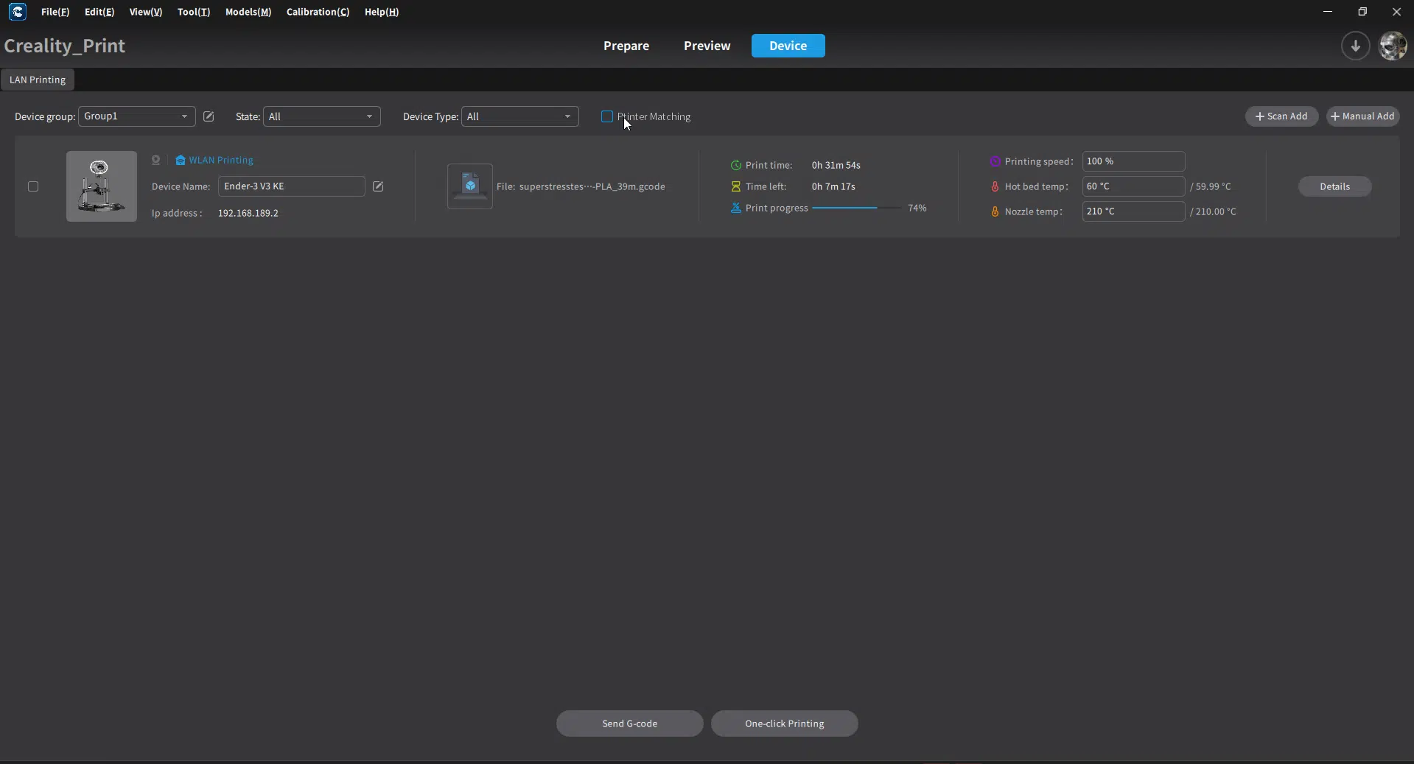Click the Device Name input field

click(291, 186)
